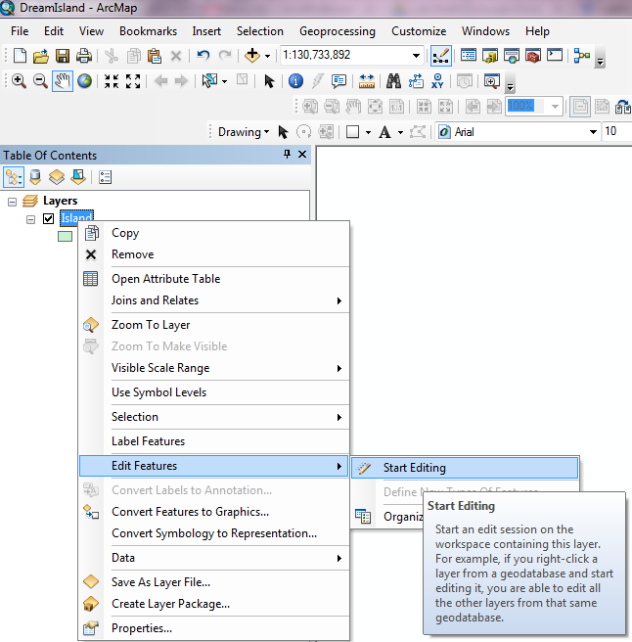Choose Convert Features to Graphics...
632x642 pixels.
214,512
